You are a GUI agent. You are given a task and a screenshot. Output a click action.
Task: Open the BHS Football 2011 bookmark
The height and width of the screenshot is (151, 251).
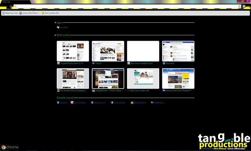[x=51, y=13]
